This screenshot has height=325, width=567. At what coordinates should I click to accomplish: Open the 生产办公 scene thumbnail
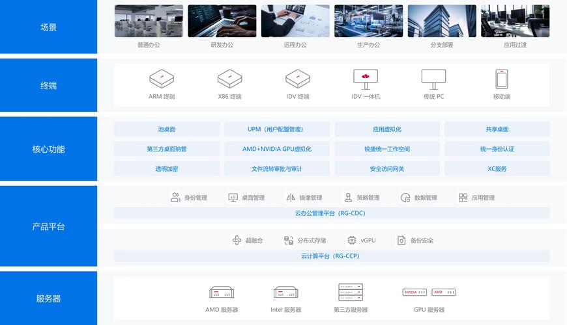368,21
